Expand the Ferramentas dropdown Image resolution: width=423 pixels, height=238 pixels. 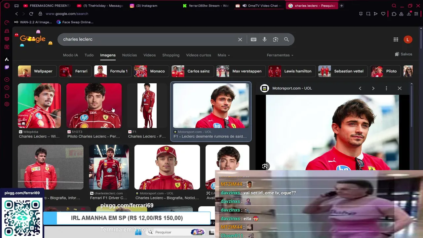(280, 55)
